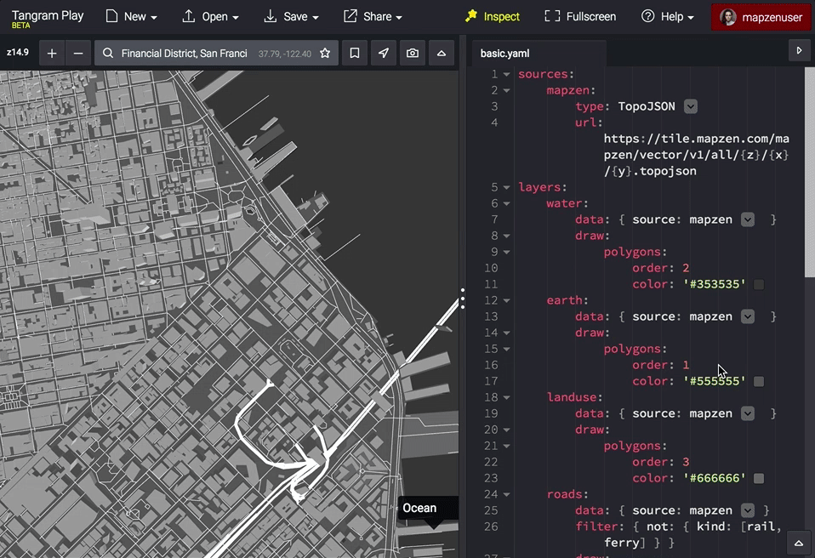
Task: Collapse the map toolbar with up arrow
Action: (x=442, y=53)
